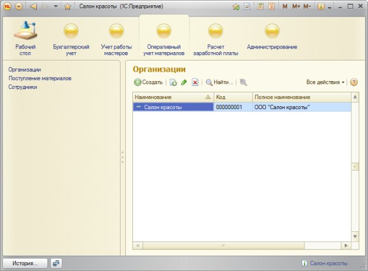Click the red X delete mark icon
The width and height of the screenshot is (368, 271).
(x=195, y=82)
